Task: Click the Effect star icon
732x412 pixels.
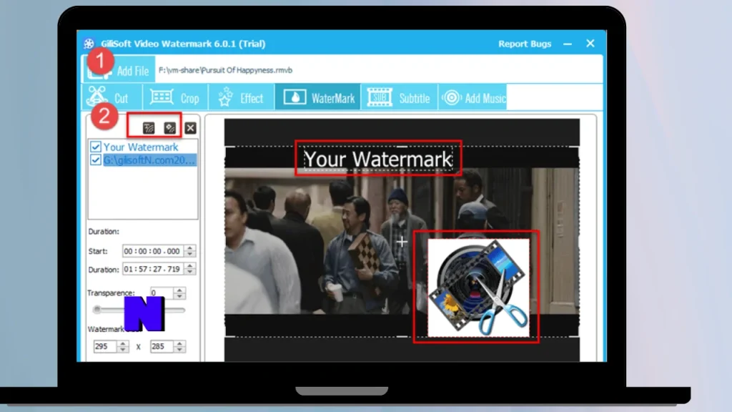Action: tap(225, 97)
